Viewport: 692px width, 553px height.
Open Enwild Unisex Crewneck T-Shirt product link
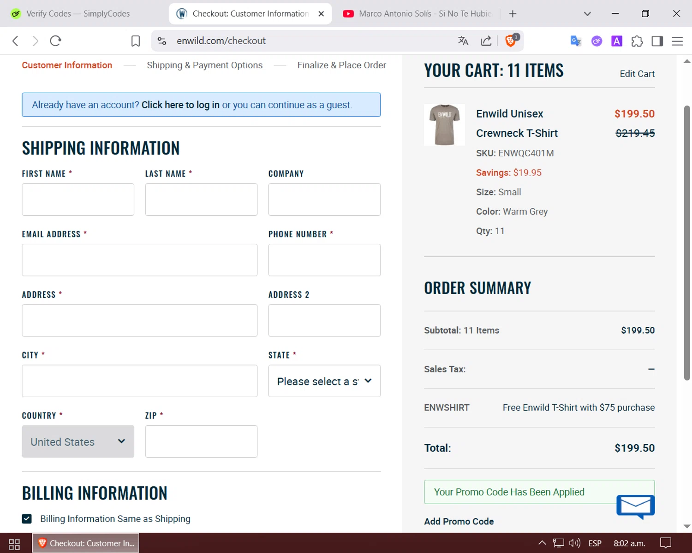tap(517, 124)
